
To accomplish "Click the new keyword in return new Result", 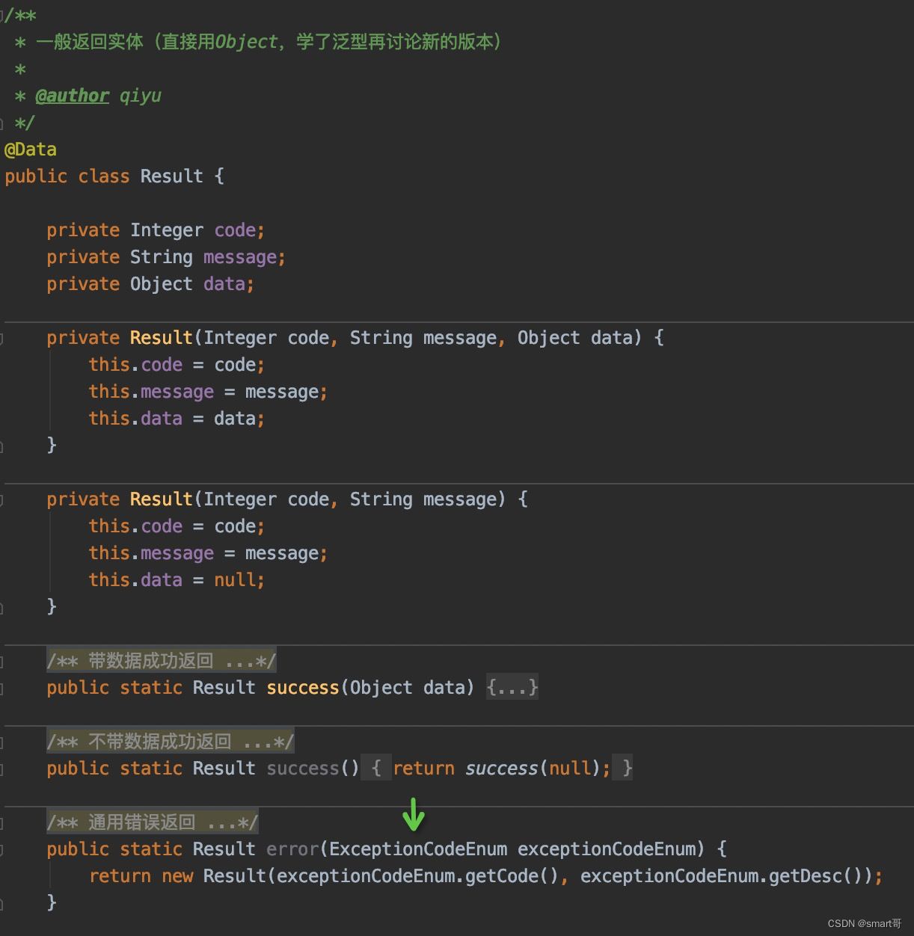I will pos(177,876).
